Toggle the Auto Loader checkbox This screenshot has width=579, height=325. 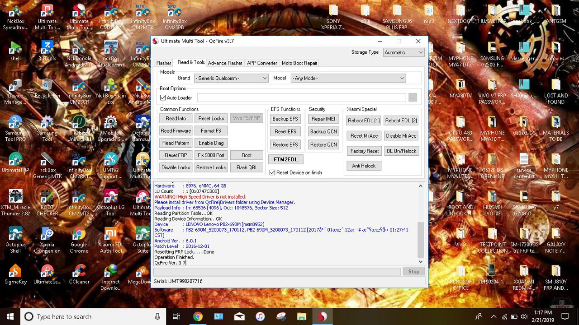coord(163,97)
